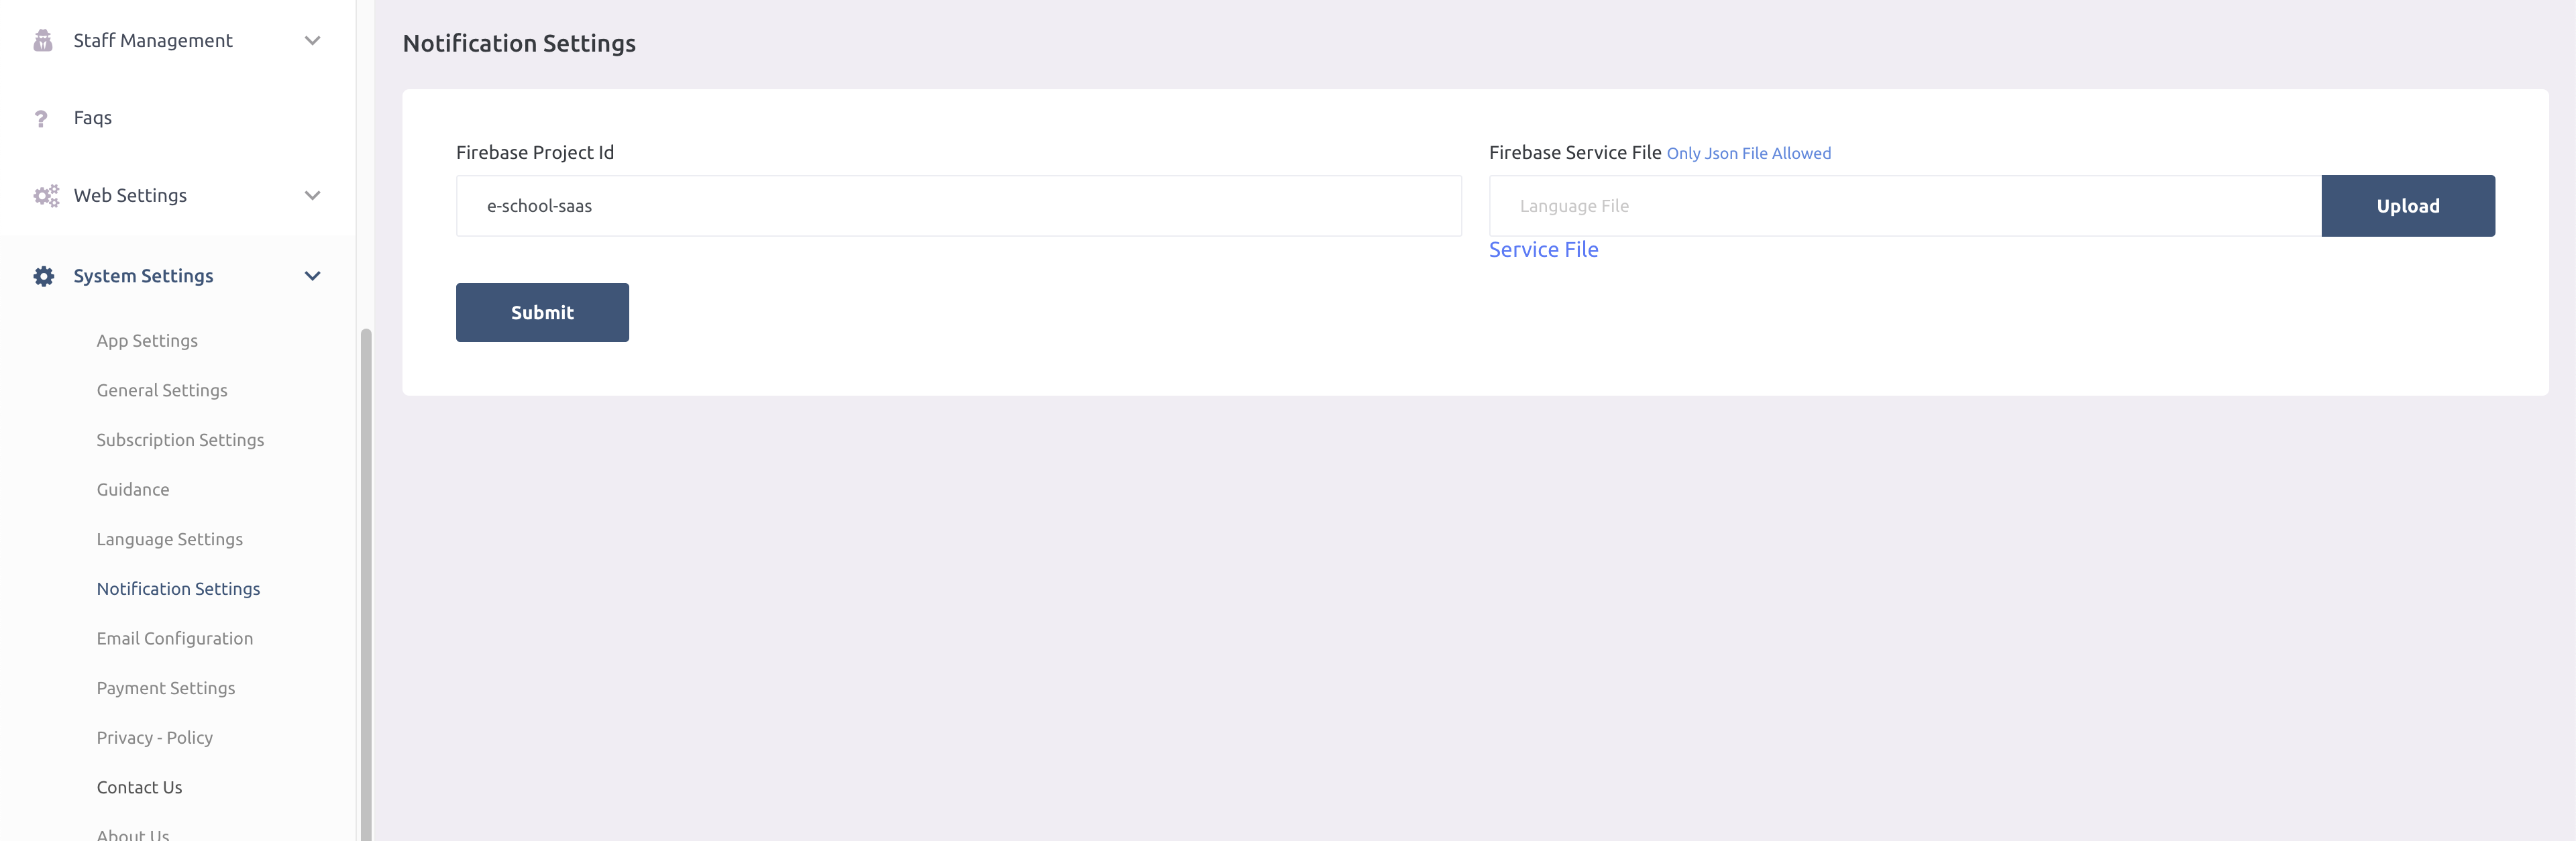Screen dimensions: 2576x841
Task: Go to Subscription Settings
Action: tap(180, 440)
